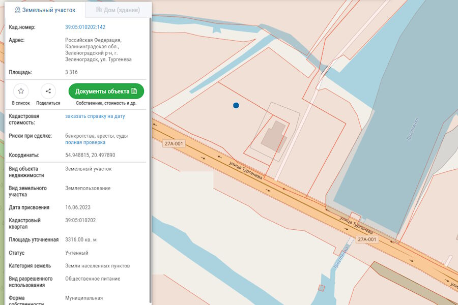
Task: Click заказать справку на дату link
Action: (x=95, y=116)
